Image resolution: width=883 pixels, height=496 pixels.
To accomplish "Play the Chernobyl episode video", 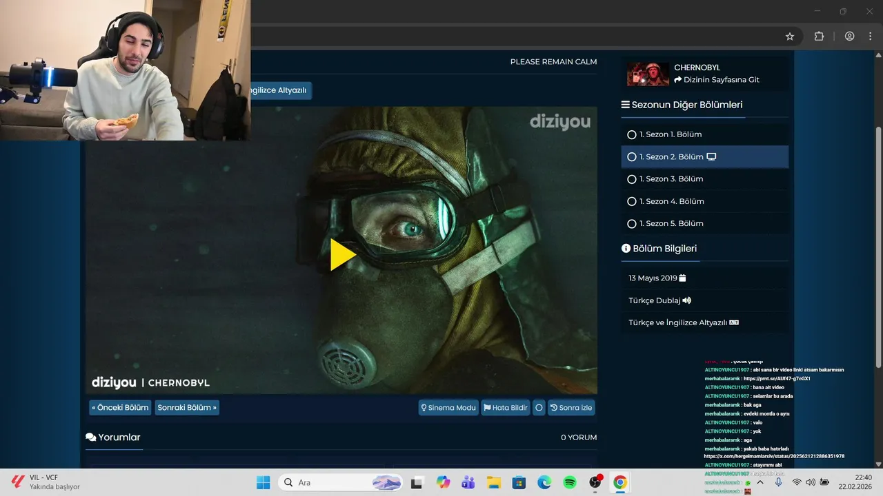I will click(x=343, y=255).
